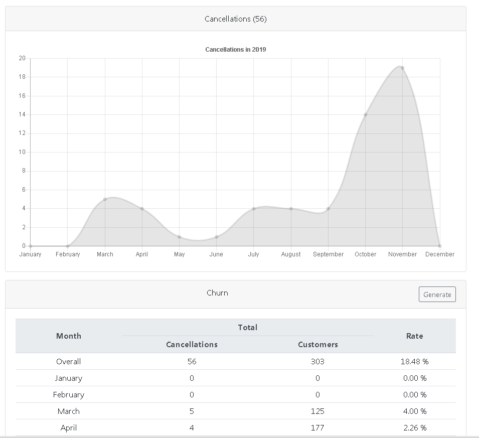Click the Rate column header
The image size is (479, 438).
pos(414,336)
